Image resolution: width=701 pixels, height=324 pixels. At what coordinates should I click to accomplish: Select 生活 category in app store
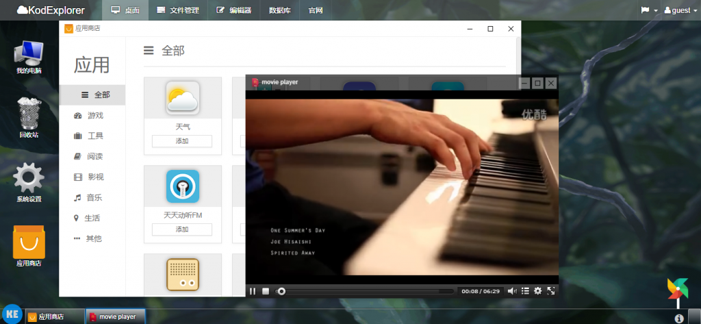[92, 219]
